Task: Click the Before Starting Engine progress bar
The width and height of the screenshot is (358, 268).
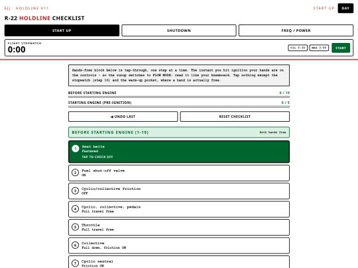Action: (x=179, y=97)
